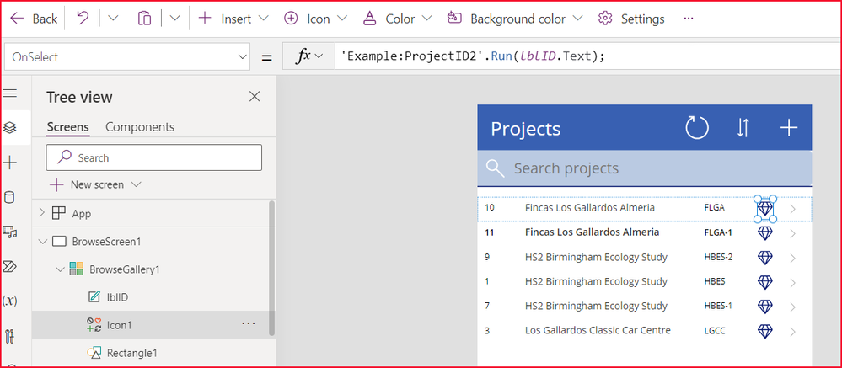This screenshot has height=368, width=842.
Task: Click the New screen button
Action: tap(95, 184)
